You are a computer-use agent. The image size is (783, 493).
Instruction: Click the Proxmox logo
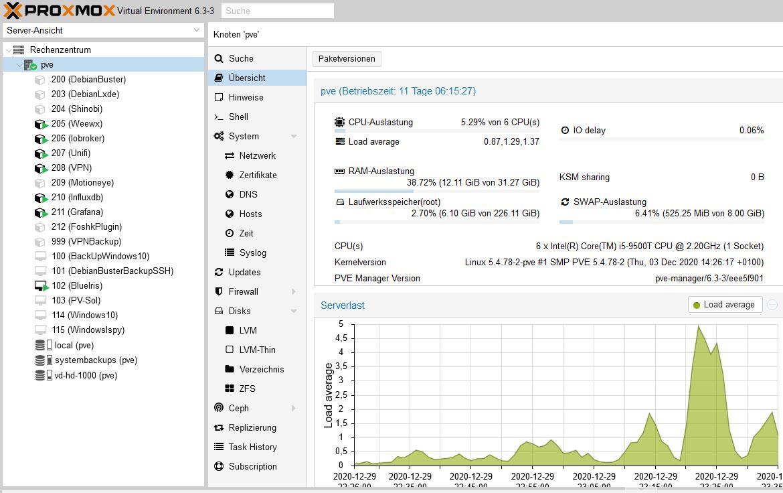coord(59,10)
